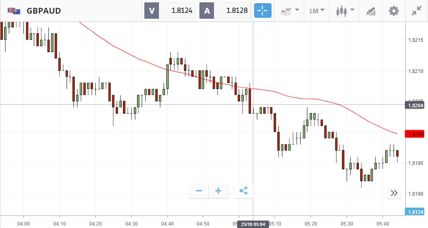Image resolution: width=428 pixels, height=228 pixels.
Task: Click the blue 1,8124 price tag
Action: 415,212
